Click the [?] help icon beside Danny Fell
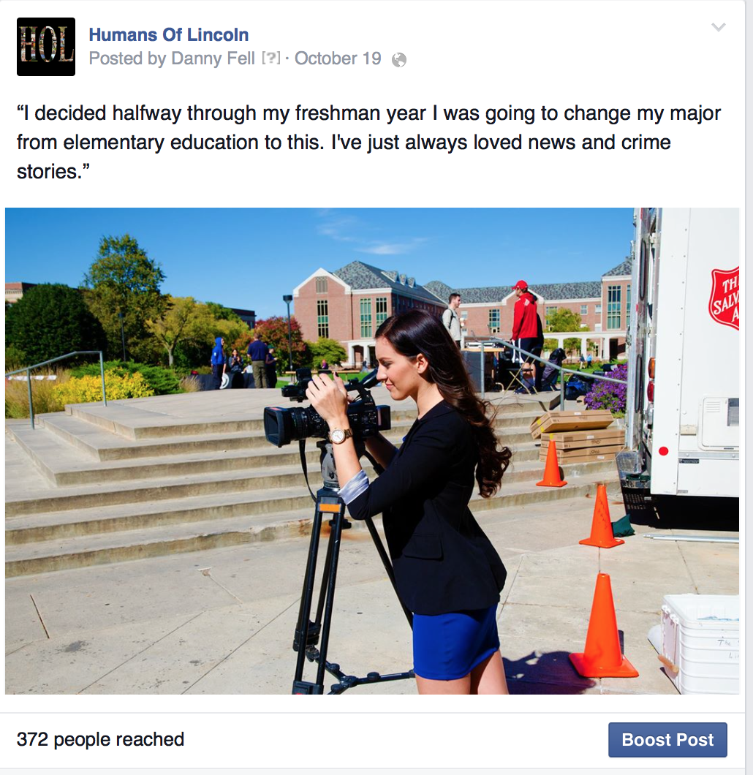 (270, 58)
